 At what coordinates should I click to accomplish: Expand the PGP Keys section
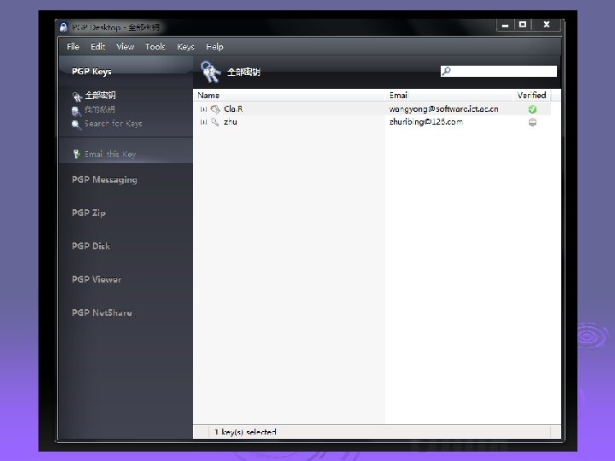pyautogui.click(x=91, y=72)
